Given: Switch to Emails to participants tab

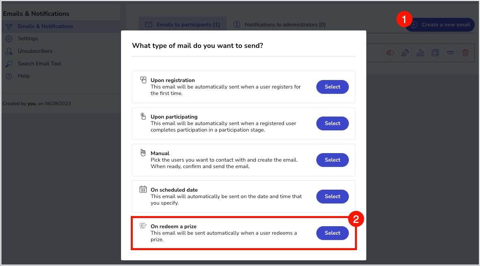Looking at the screenshot, I should pyautogui.click(x=183, y=25).
